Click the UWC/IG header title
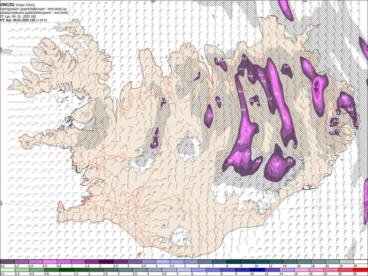Image resolution: width=368 pixels, height=276 pixels. 7,5
